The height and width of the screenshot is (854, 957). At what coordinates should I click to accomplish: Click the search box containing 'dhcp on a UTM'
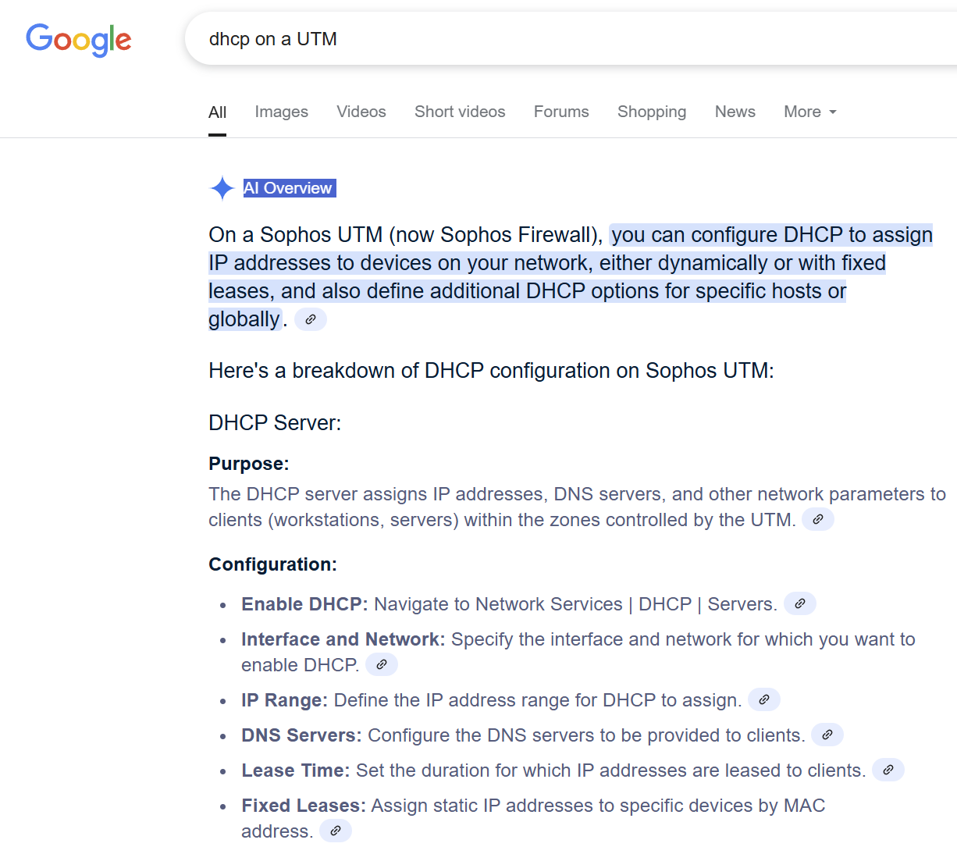[546, 39]
